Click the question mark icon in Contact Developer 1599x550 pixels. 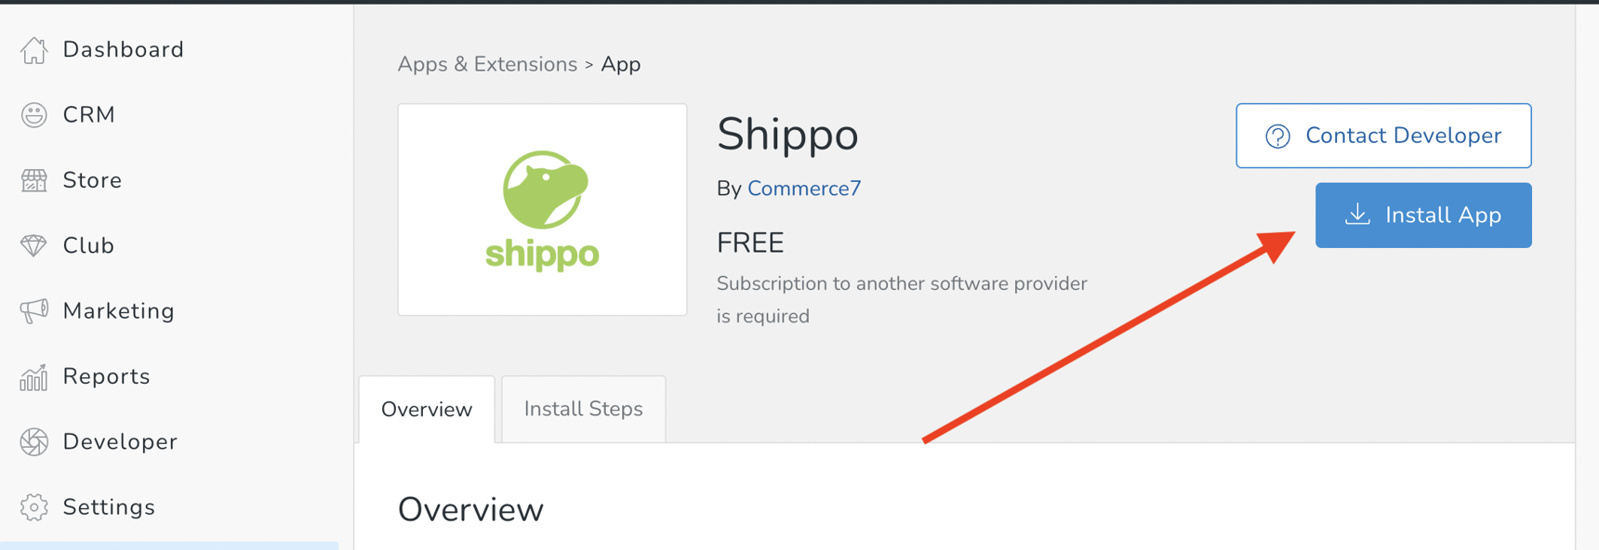1276,136
